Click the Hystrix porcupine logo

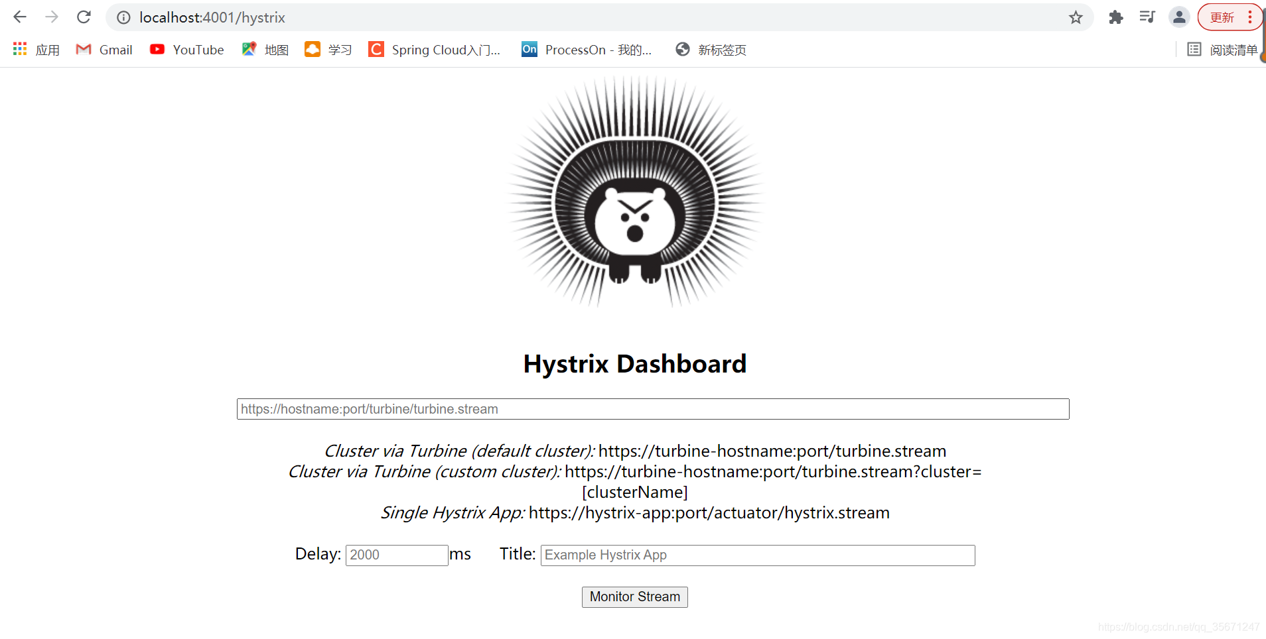tap(635, 192)
